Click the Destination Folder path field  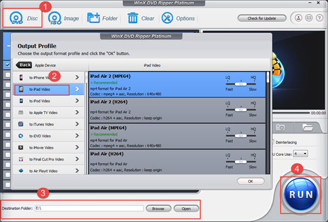tap(89, 208)
